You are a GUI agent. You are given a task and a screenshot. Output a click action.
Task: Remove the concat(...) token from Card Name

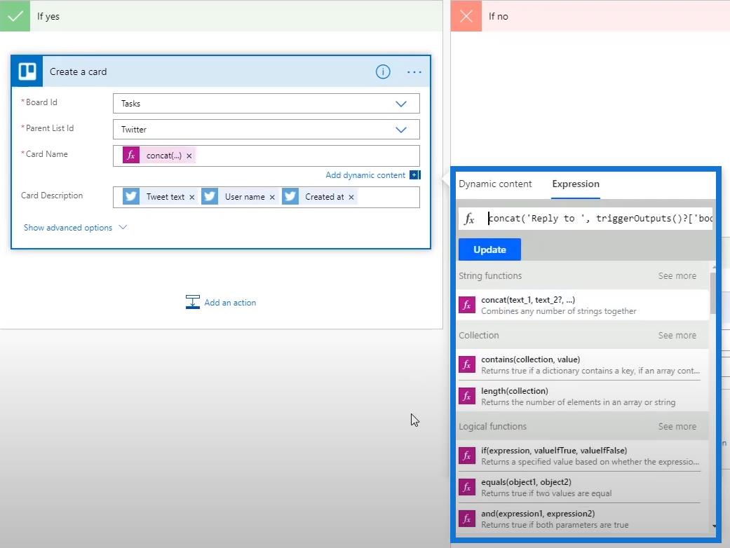click(189, 156)
